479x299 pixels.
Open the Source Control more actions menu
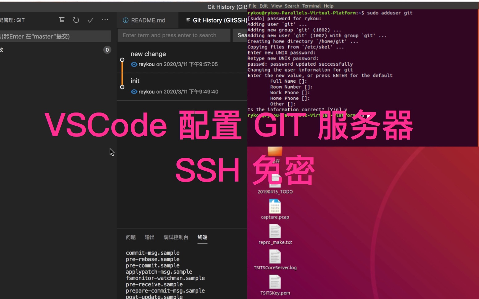click(105, 20)
